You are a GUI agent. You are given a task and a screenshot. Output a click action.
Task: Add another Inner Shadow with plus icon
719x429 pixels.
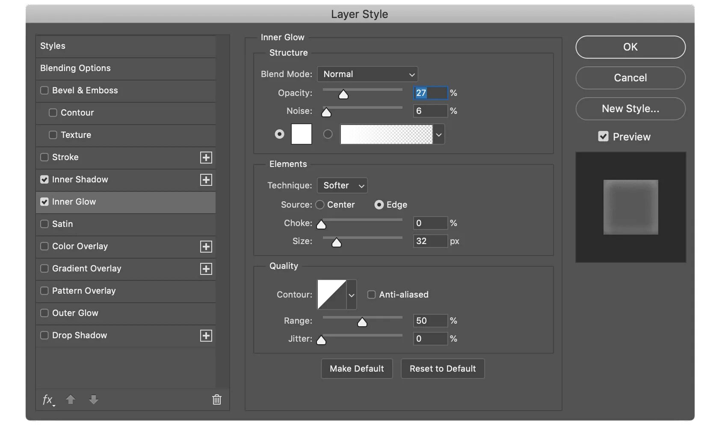coord(206,180)
